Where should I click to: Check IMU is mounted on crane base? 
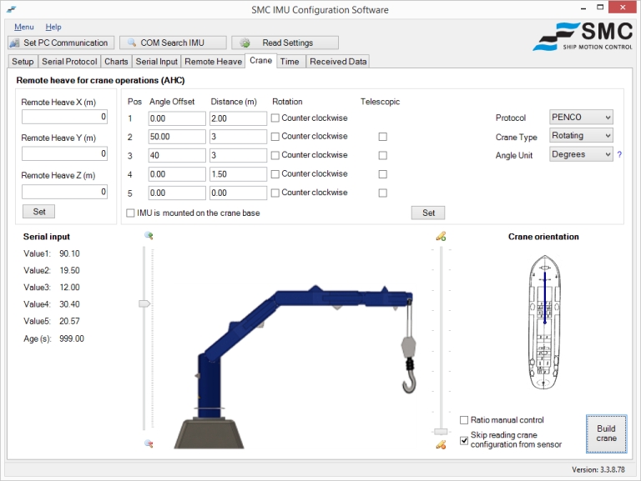point(130,213)
